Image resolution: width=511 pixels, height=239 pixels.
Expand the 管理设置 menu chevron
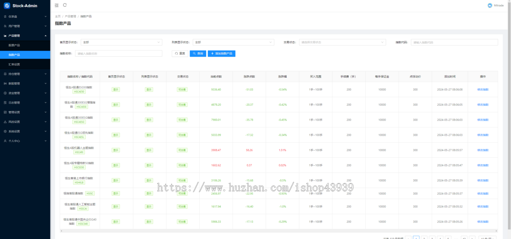pos(46,112)
